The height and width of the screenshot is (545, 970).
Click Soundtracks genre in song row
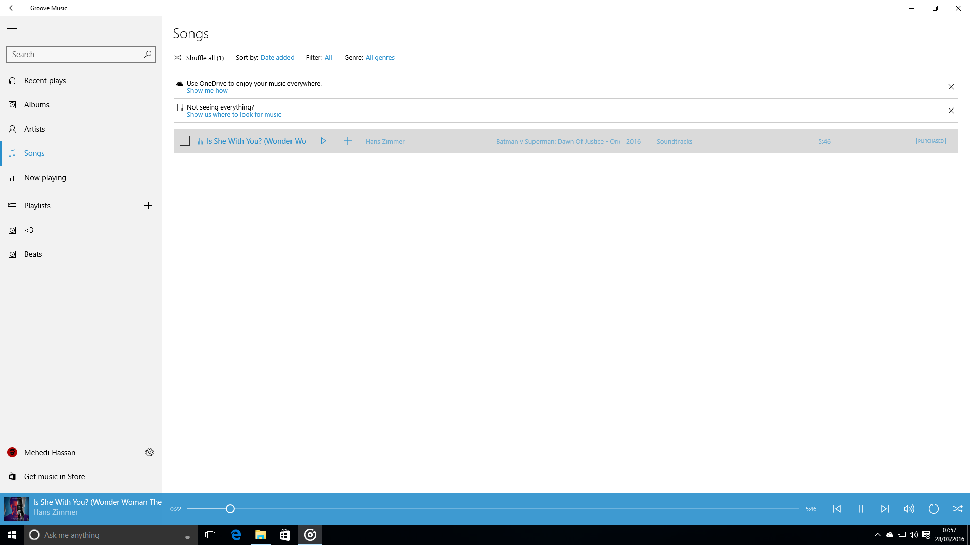(674, 142)
